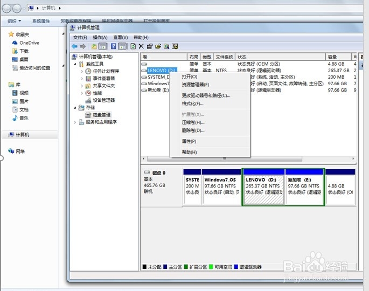Click the 状态 column header
Screen dimensions: 369x291
click(x=280, y=57)
